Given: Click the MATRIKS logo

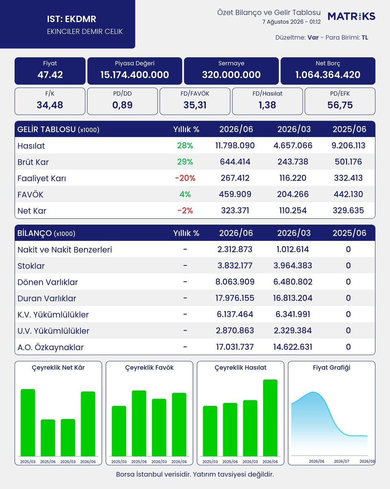Looking at the screenshot, I should (x=351, y=16).
